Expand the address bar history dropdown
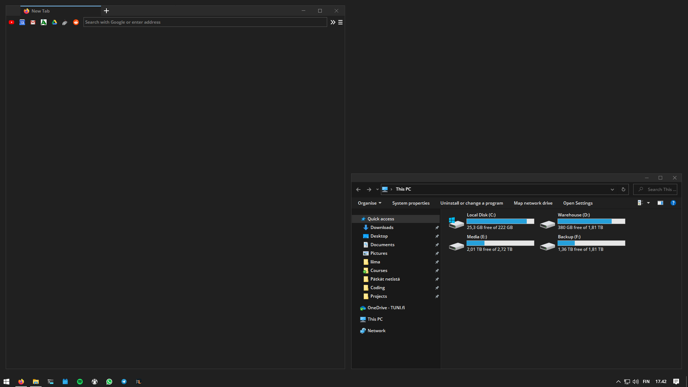 [612, 190]
